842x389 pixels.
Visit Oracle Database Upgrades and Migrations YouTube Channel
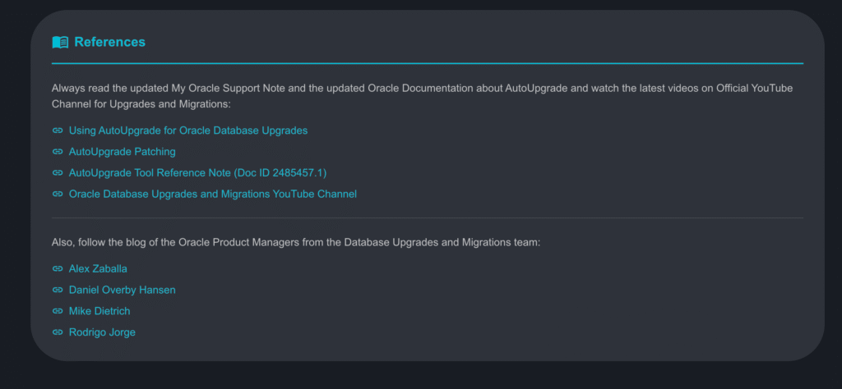point(212,194)
